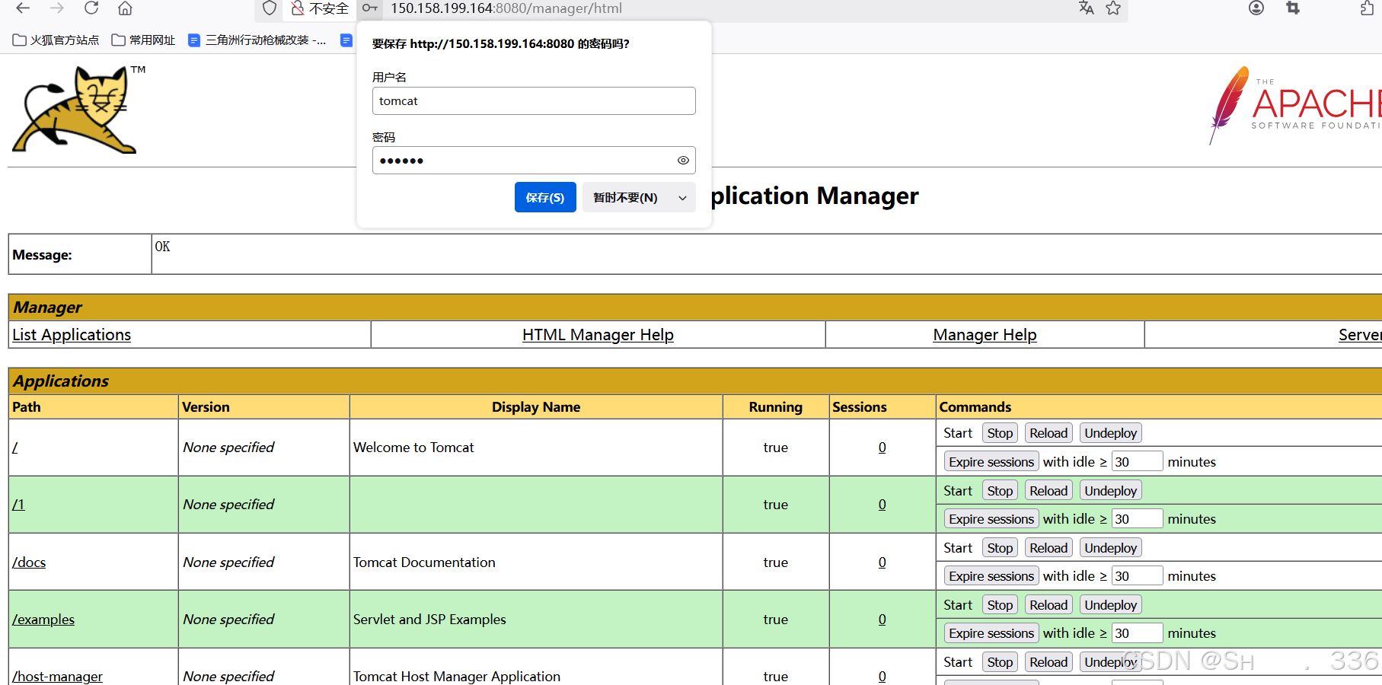Open the / root path link

(x=15, y=448)
